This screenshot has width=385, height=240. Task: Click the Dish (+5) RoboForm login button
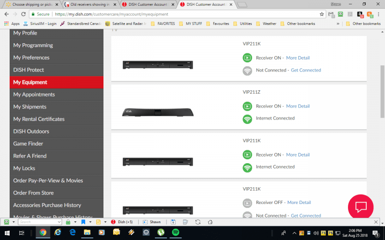pos(122,222)
